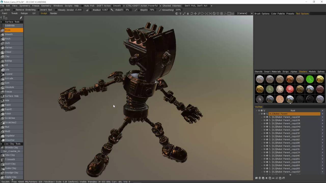Switch to the Color Palette tab

pos(278,14)
